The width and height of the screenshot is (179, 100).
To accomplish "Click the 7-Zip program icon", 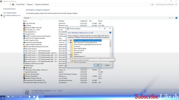I will [24, 23].
